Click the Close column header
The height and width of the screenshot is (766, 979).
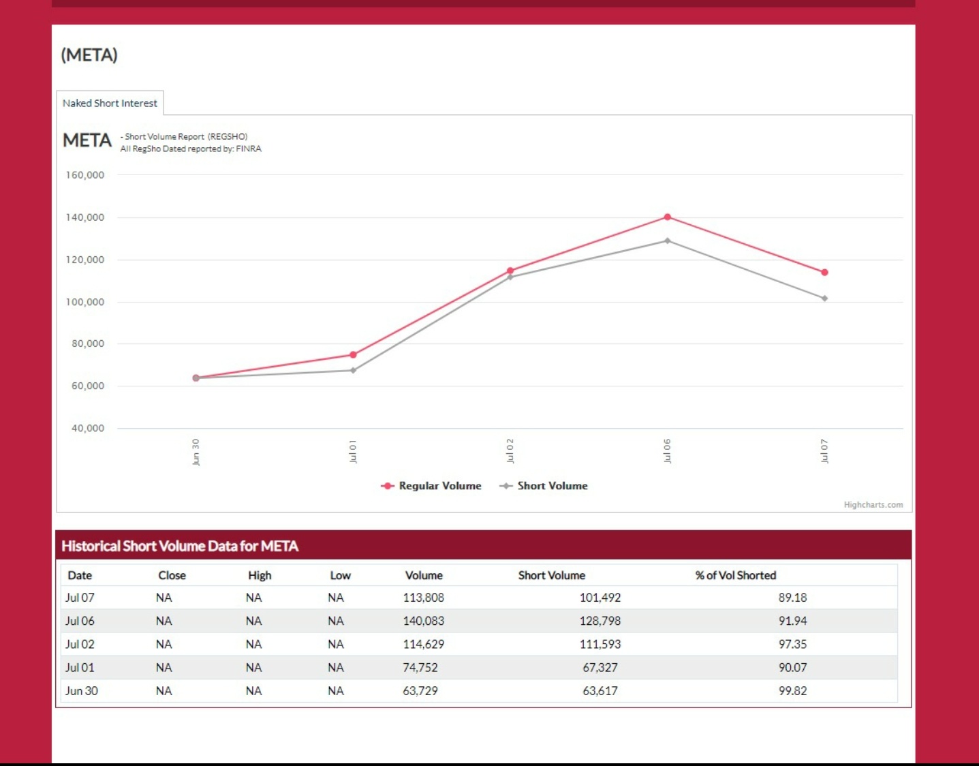coord(172,575)
